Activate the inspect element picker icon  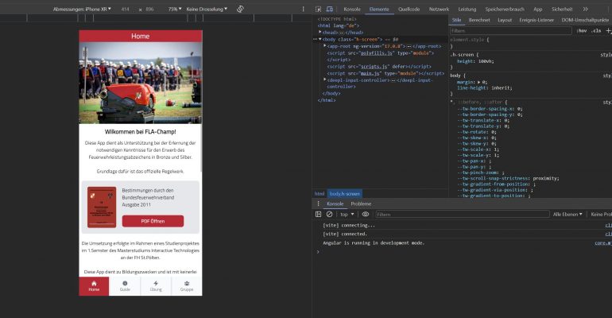319,9
